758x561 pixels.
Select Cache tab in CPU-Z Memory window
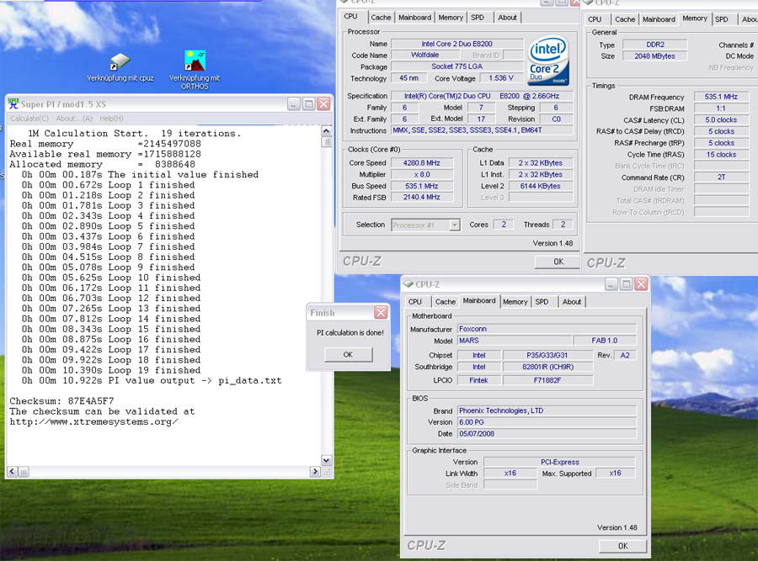click(625, 19)
